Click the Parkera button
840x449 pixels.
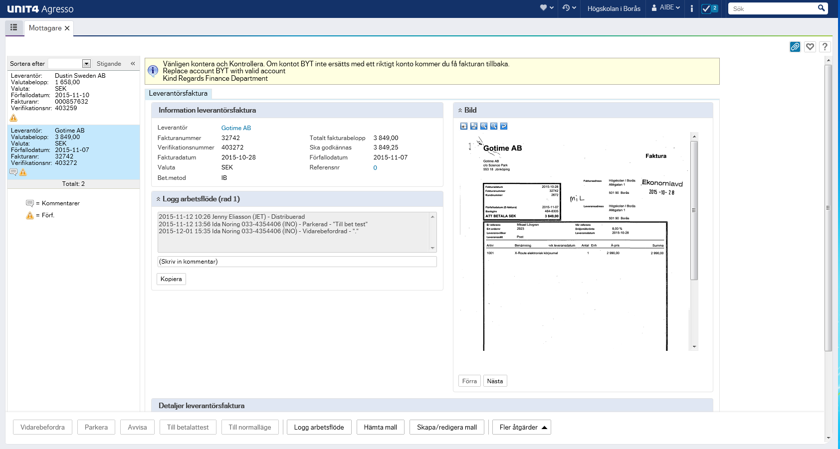(96, 427)
